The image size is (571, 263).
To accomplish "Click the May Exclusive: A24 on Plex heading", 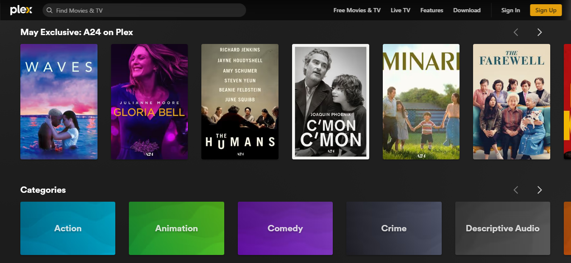I will (77, 32).
